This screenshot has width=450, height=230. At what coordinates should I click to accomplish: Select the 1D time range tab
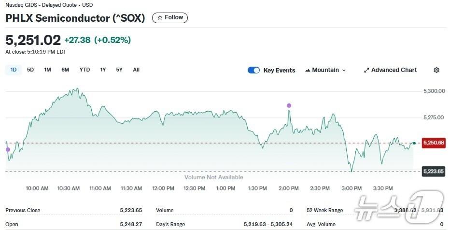coord(14,70)
